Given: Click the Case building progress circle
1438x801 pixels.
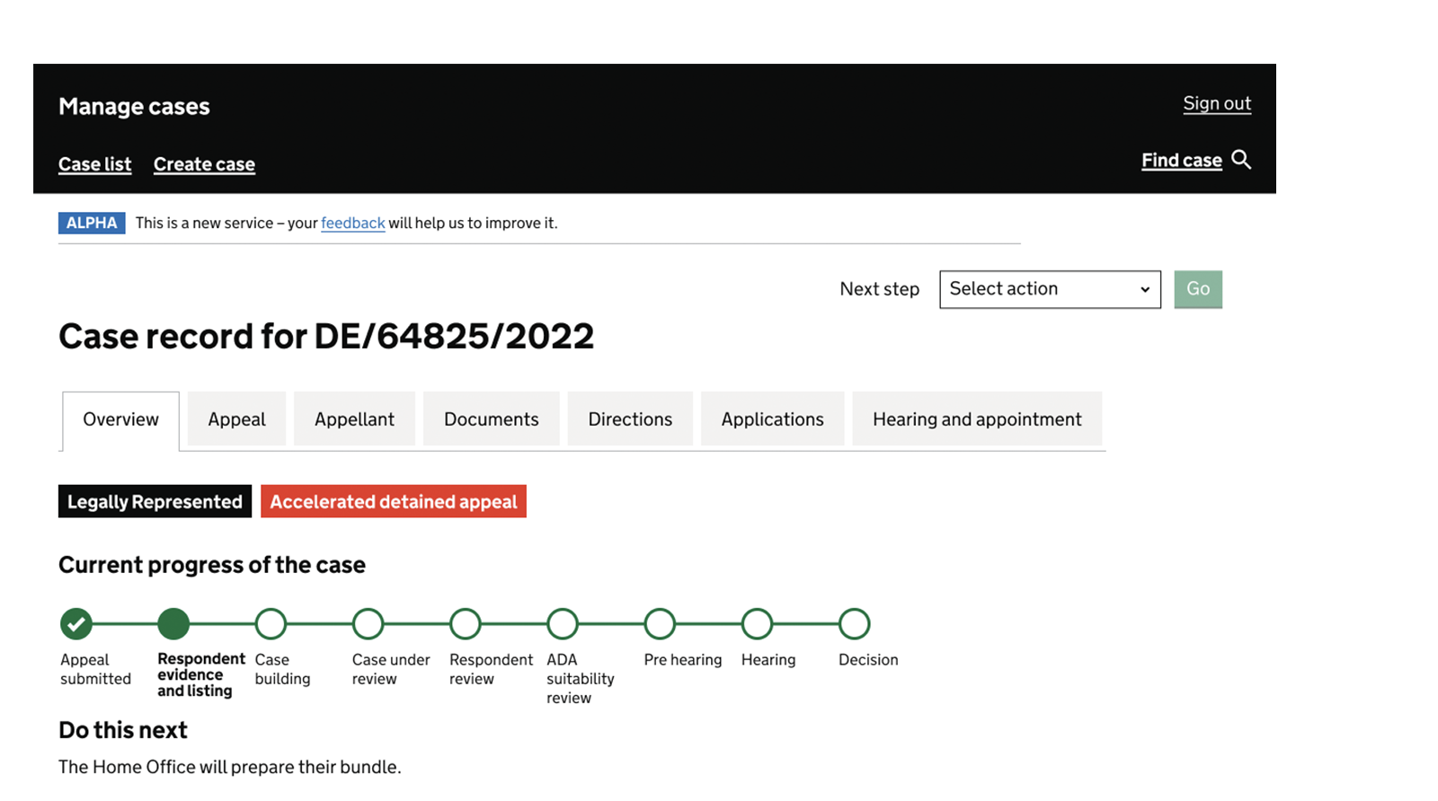Looking at the screenshot, I should coord(271,623).
